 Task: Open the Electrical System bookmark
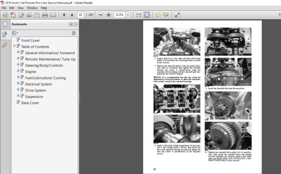coord(38,84)
